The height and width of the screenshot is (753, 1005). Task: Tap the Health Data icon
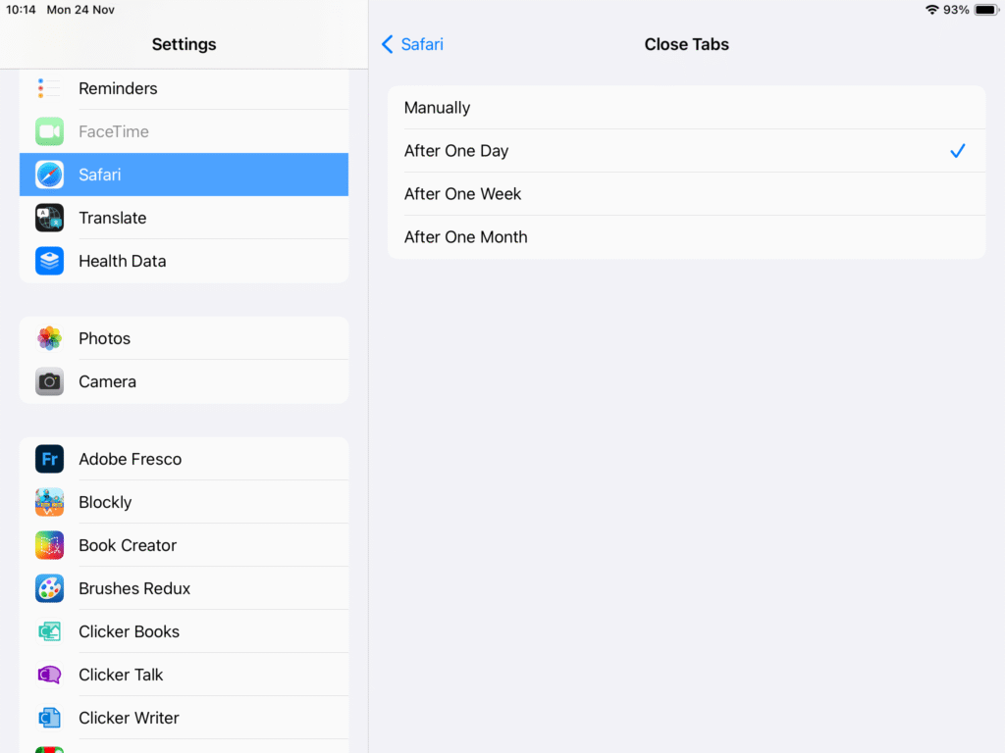tap(49, 261)
